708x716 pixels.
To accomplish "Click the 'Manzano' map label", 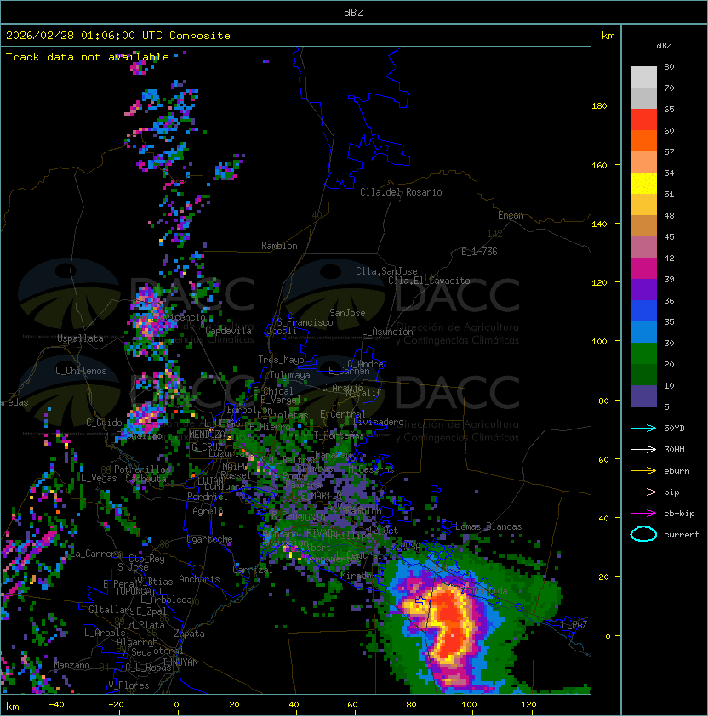I will (71, 665).
